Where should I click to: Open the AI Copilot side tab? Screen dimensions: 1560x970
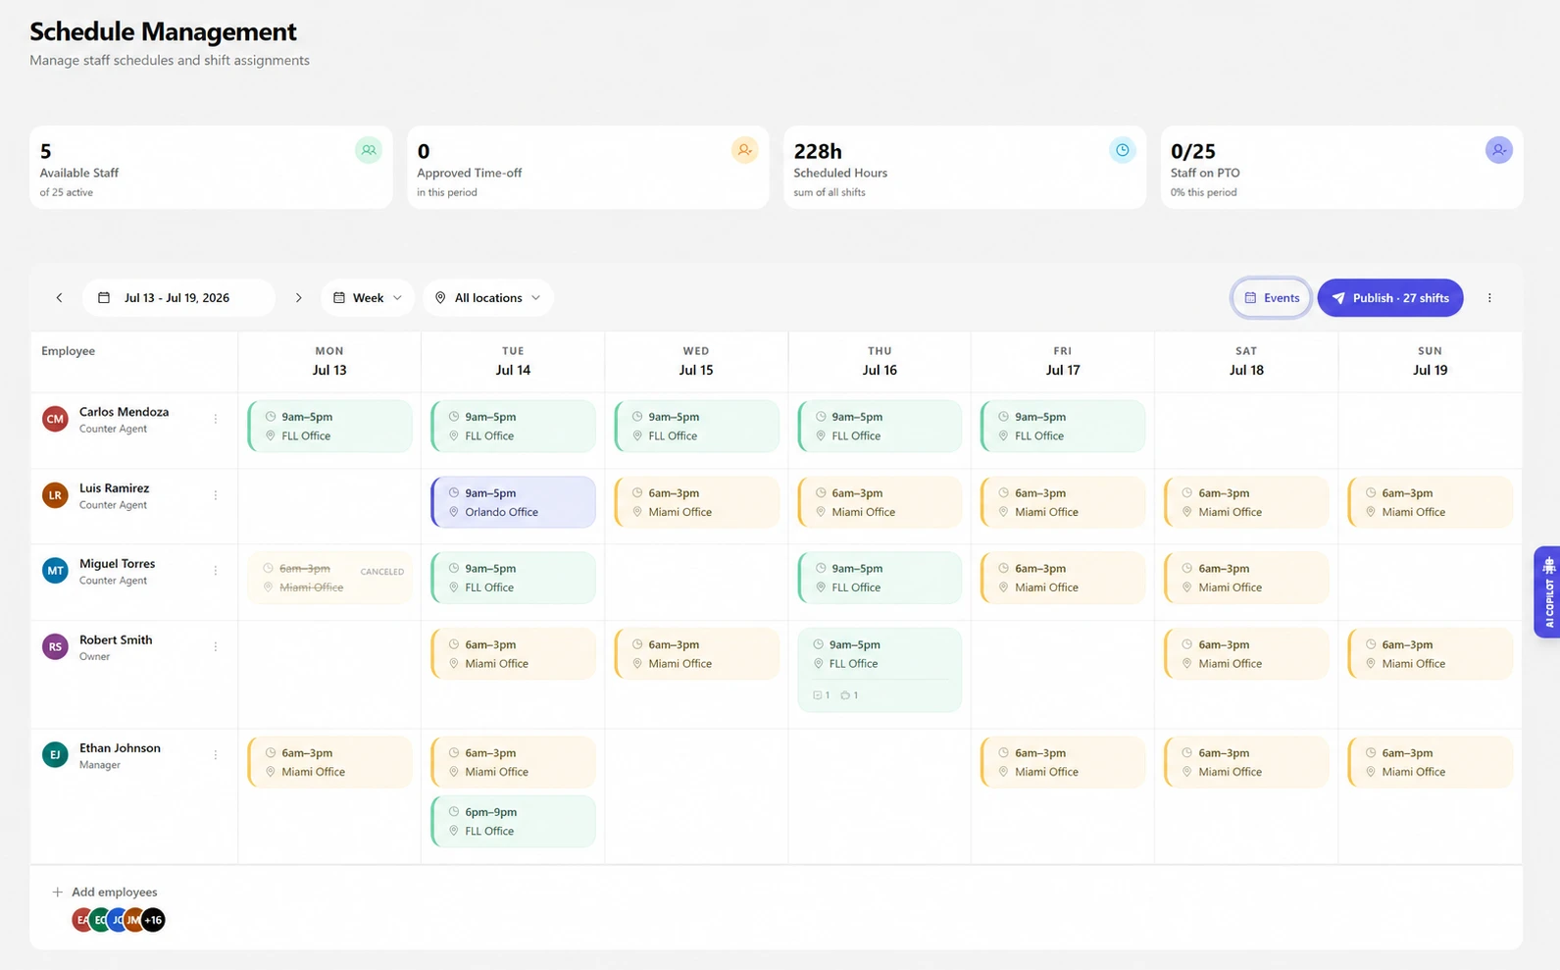click(x=1547, y=592)
